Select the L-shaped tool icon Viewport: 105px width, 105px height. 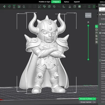pos(64,7)
